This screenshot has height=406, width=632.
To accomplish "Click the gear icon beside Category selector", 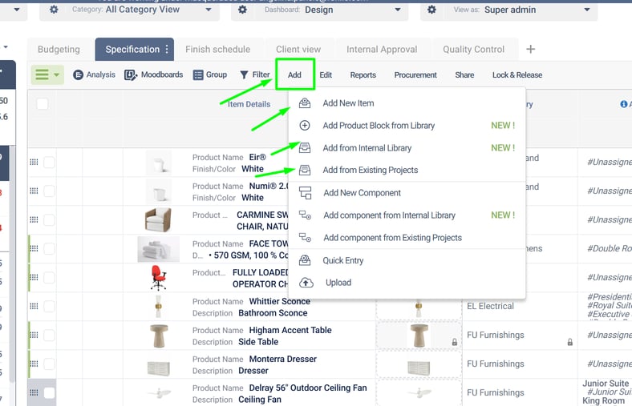I will coord(54,10).
